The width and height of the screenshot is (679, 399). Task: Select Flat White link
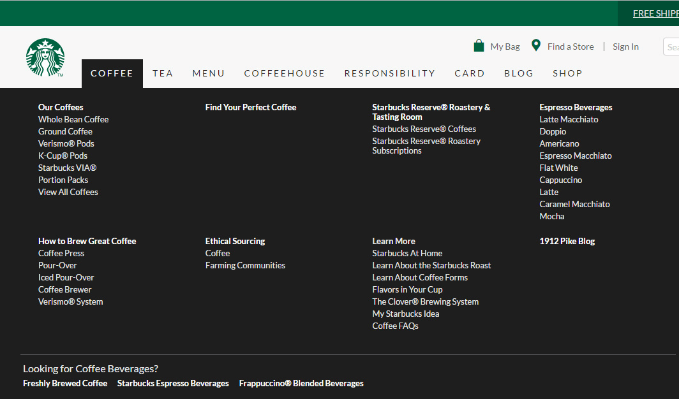point(558,168)
